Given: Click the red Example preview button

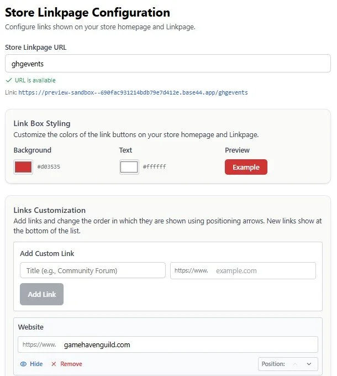Looking at the screenshot, I should [x=246, y=167].
